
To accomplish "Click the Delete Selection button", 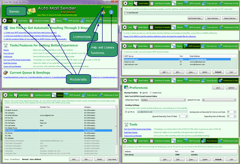I will pos(230,18).
